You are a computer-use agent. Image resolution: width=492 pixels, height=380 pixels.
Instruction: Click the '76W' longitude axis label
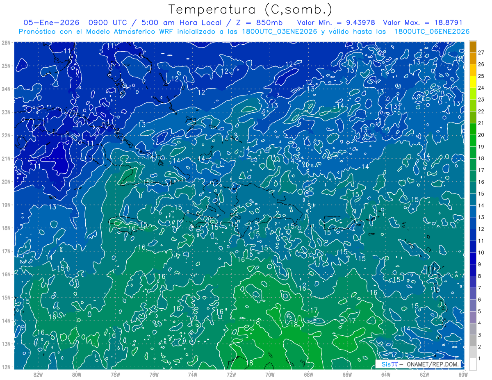(x=154, y=374)
